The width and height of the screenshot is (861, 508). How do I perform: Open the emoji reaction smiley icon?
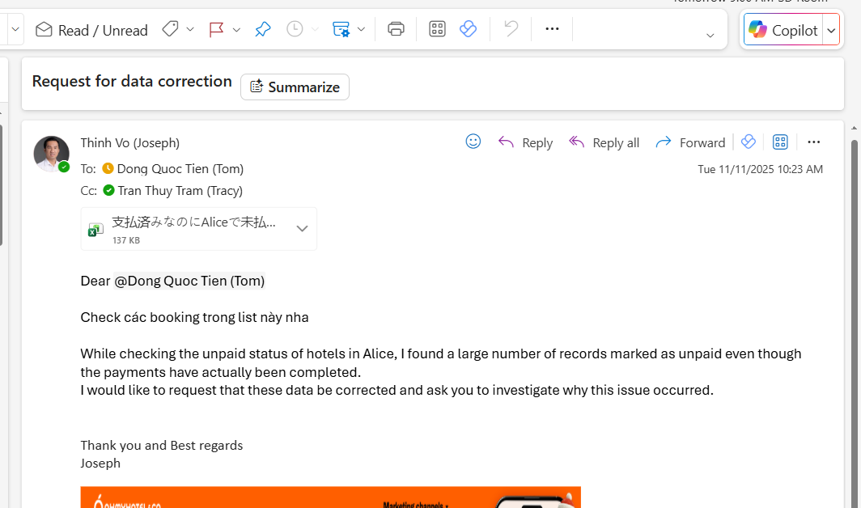(x=473, y=142)
